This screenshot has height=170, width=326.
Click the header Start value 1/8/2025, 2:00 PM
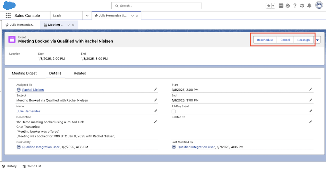(x=51, y=59)
